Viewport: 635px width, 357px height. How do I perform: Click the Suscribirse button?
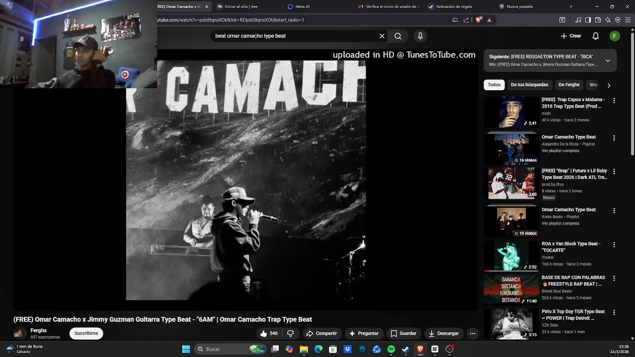pos(86,333)
